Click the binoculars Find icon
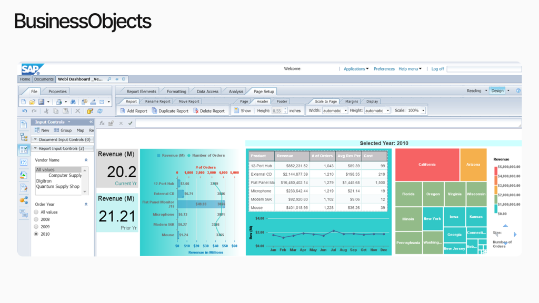The width and height of the screenshot is (539, 303). pyautogui.click(x=73, y=102)
